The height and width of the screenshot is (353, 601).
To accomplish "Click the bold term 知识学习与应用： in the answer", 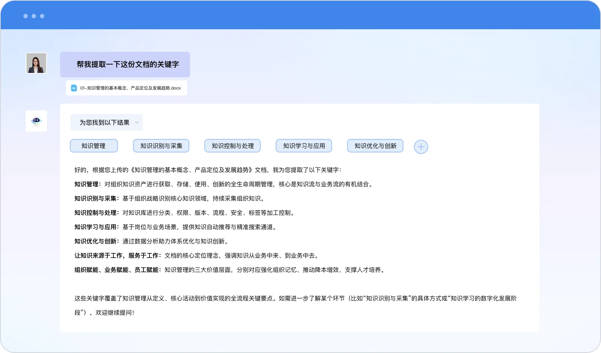I will point(97,227).
